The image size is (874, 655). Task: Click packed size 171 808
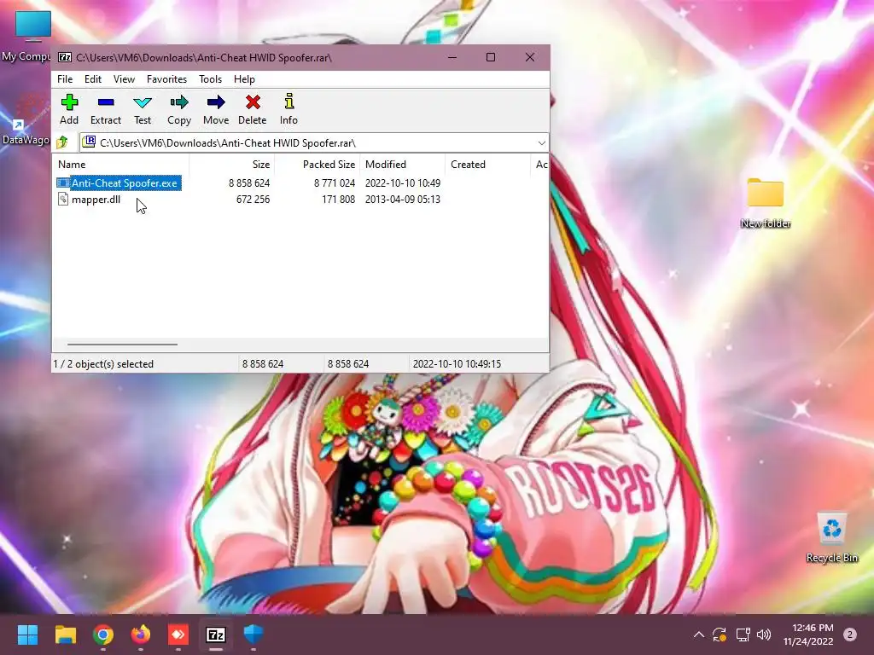(338, 200)
